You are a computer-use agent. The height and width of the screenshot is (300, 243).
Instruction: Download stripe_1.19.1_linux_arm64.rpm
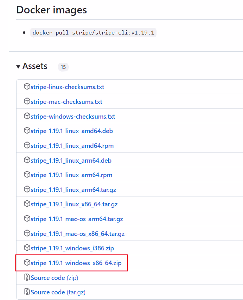pos(71,175)
